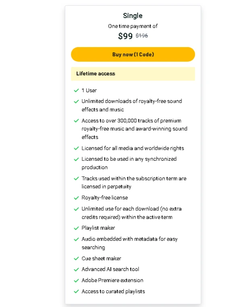This screenshot has width=249, height=307.
Task: Click checkmark beside Playlist maker
Action: pos(76,228)
